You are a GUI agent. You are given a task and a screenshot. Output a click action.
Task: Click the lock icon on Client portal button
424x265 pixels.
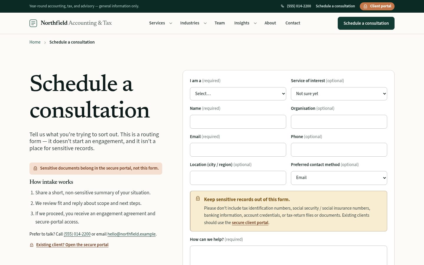[365, 6]
